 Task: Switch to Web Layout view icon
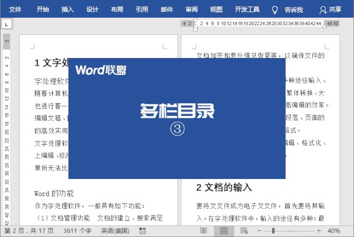(x=244, y=231)
